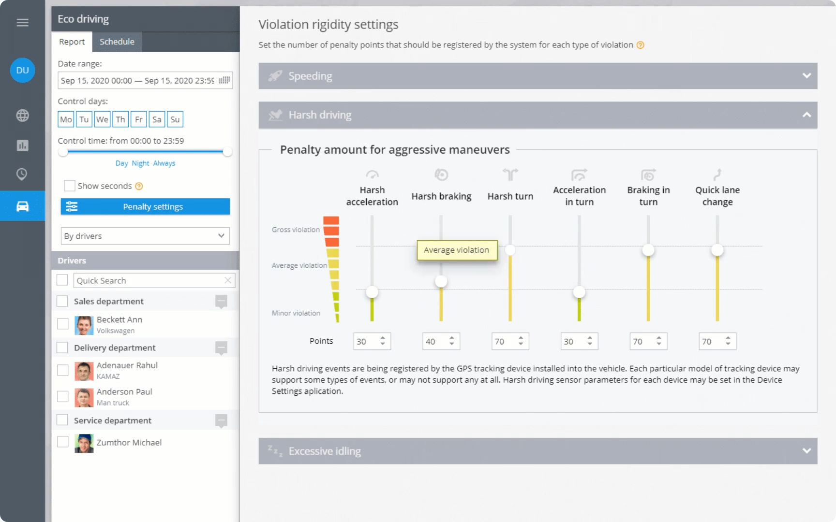
Task: Click the Braking in turn icon
Action: click(x=648, y=174)
